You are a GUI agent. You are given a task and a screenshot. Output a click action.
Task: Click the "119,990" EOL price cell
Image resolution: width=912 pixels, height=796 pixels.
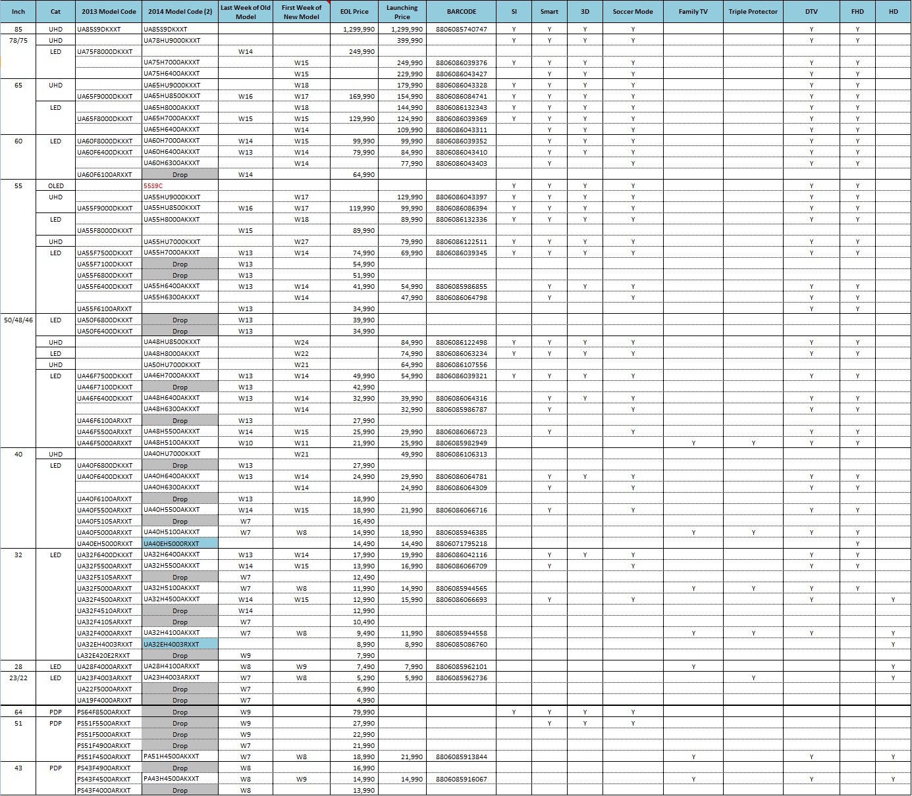pos(354,209)
